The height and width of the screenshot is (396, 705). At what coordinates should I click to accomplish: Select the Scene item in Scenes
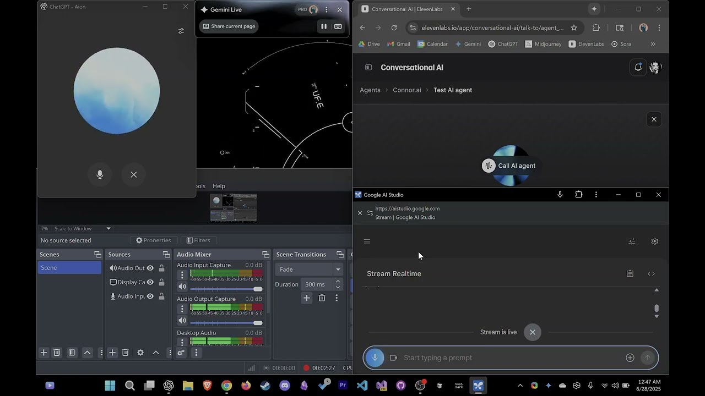tap(69, 268)
